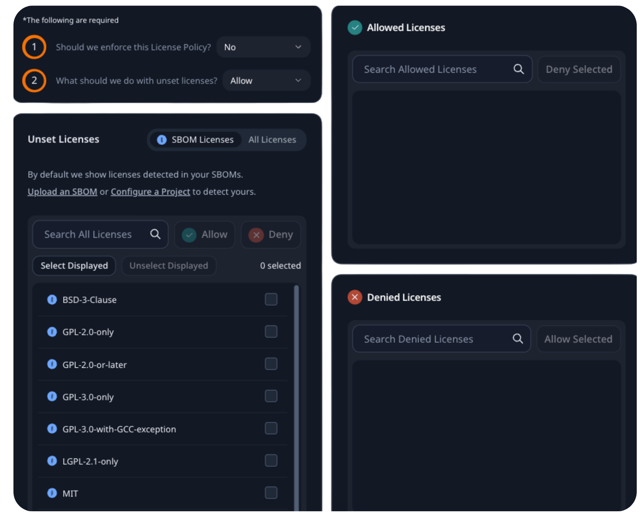Click the info icon next to BSD-3-Clause

click(x=52, y=300)
